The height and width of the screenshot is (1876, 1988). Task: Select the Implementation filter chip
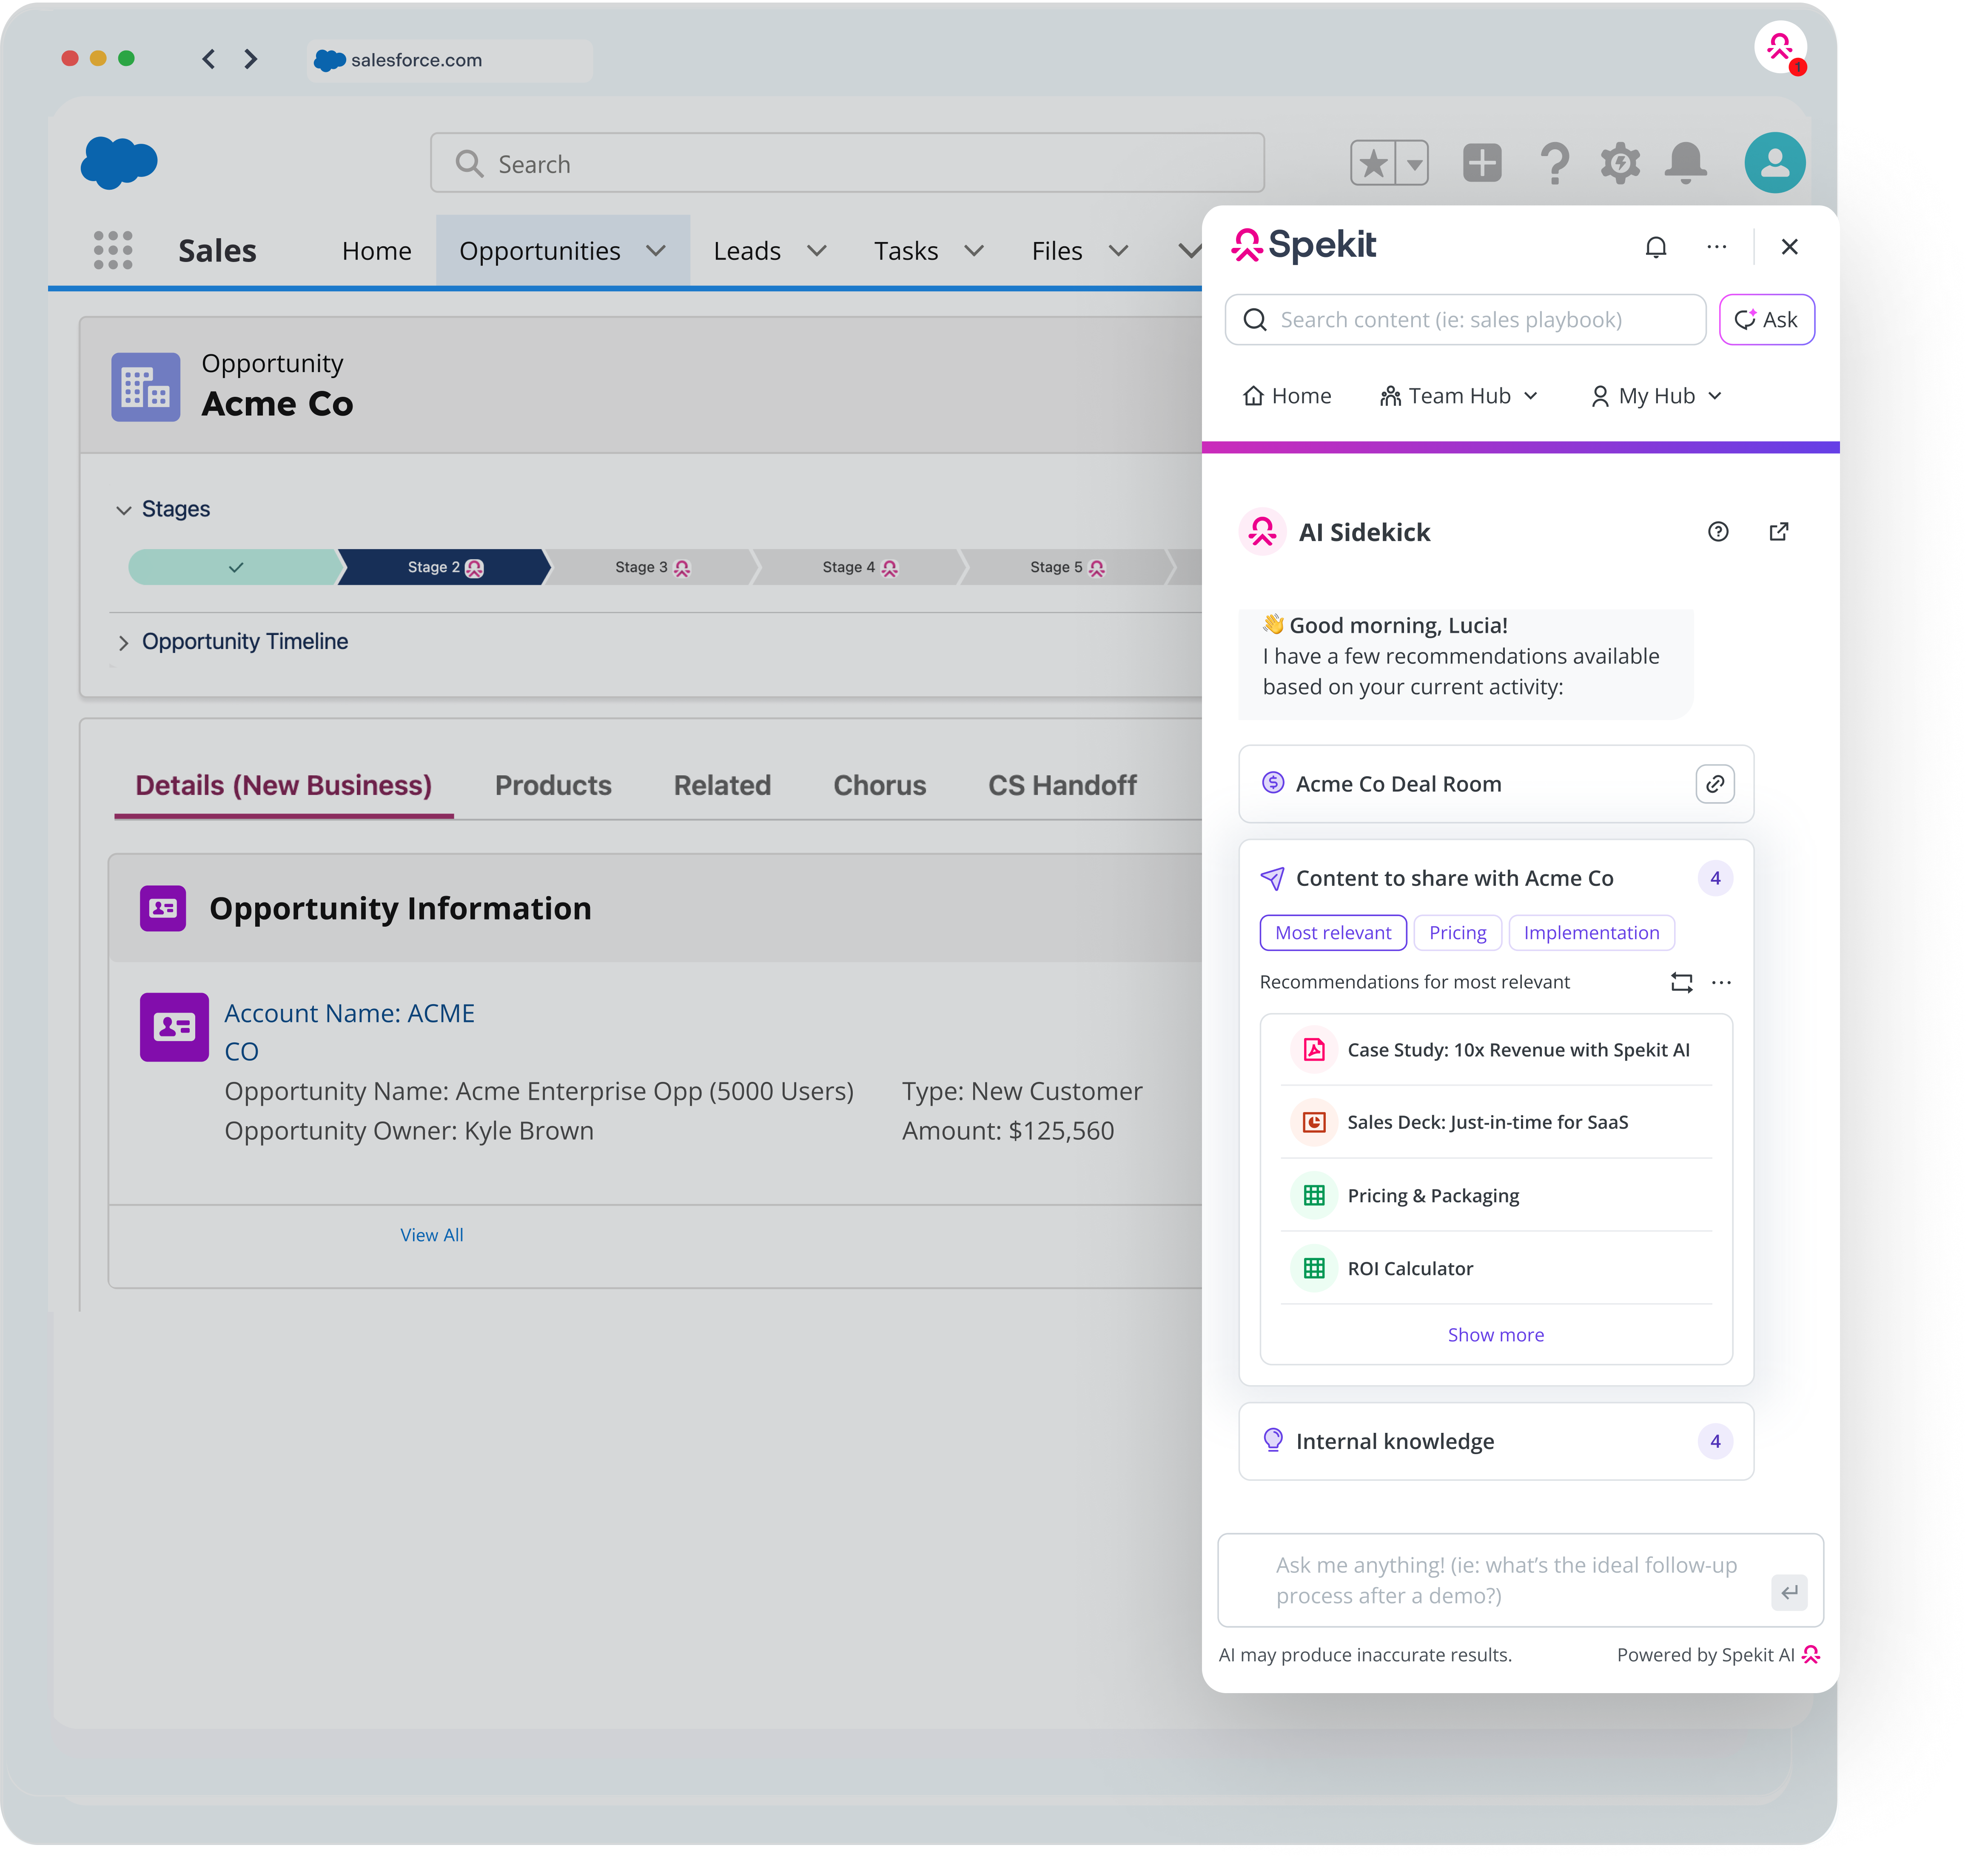(1591, 933)
